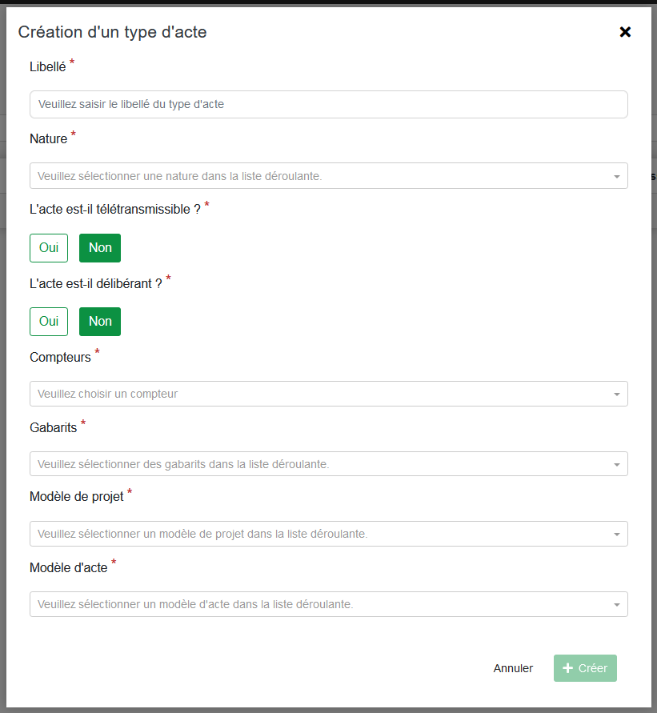657x713 pixels.
Task: Close the type d'acte creation dialog
Action: tap(625, 32)
